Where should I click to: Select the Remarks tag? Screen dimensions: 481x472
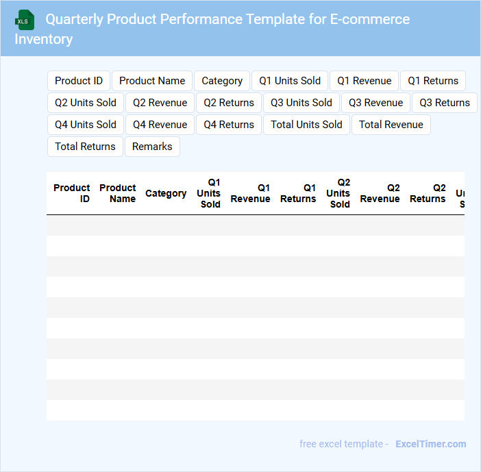[152, 147]
